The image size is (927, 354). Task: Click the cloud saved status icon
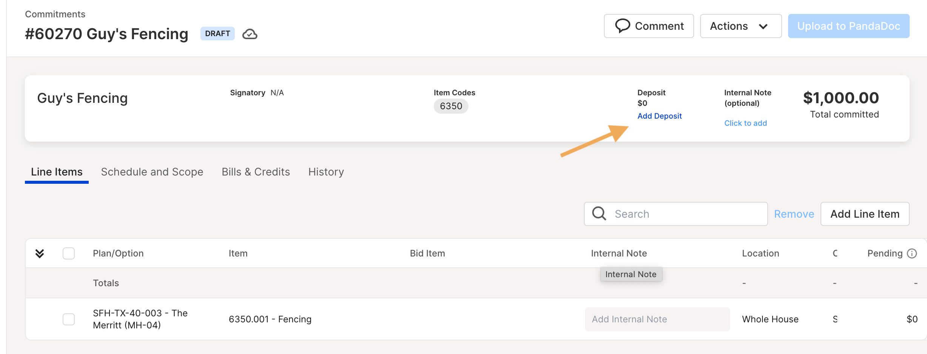click(x=250, y=34)
